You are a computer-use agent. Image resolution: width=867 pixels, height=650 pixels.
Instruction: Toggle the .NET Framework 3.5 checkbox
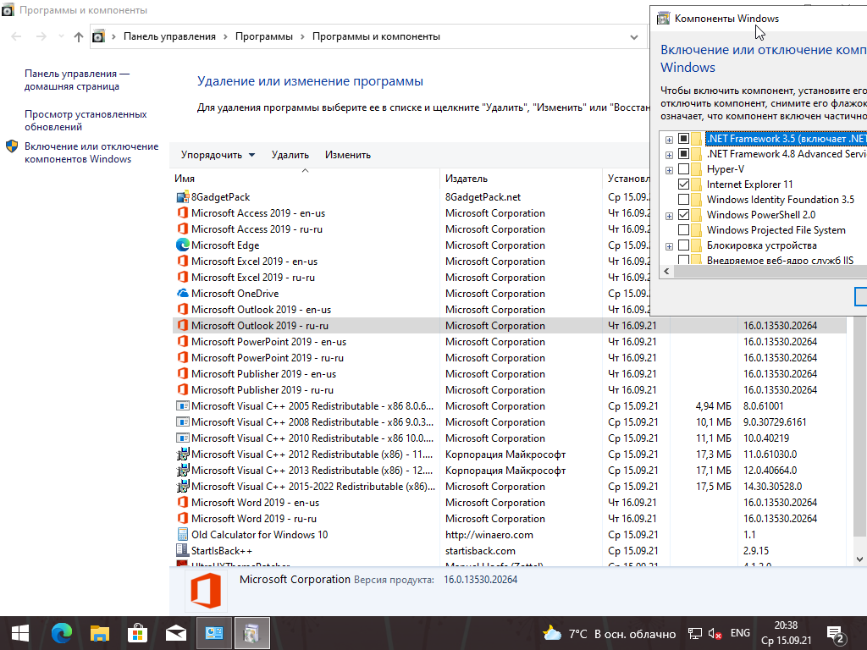click(x=683, y=139)
